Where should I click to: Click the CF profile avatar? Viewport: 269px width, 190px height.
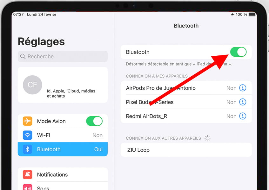click(x=32, y=85)
